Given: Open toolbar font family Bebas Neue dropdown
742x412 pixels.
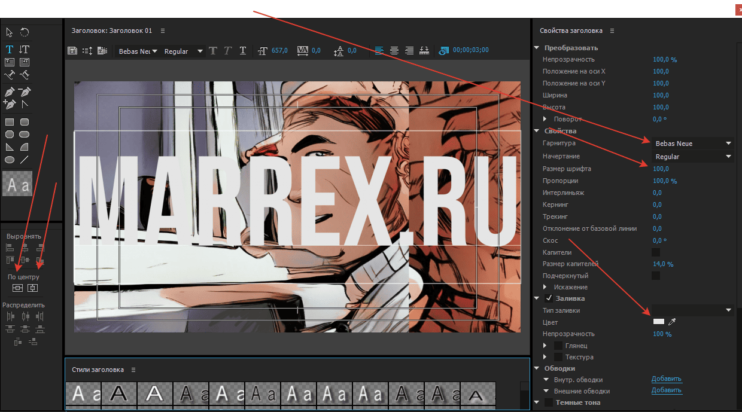Looking at the screenshot, I should click(x=138, y=51).
